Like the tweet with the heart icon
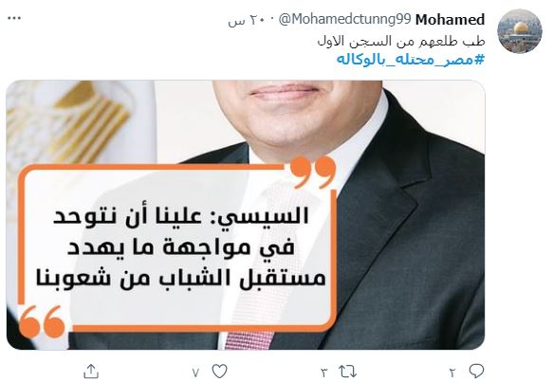Screen dimensions: 553x382 [x=219, y=372]
